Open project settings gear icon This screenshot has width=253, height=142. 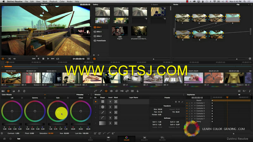[10, 139]
